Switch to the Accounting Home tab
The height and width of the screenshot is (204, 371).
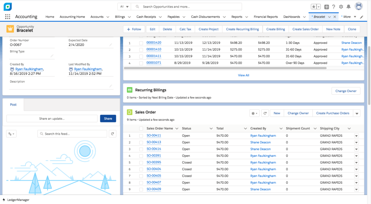(x=72, y=17)
